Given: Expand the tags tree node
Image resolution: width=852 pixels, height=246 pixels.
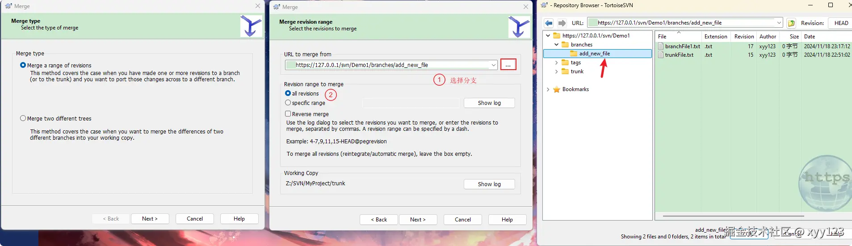Looking at the screenshot, I should 556,63.
